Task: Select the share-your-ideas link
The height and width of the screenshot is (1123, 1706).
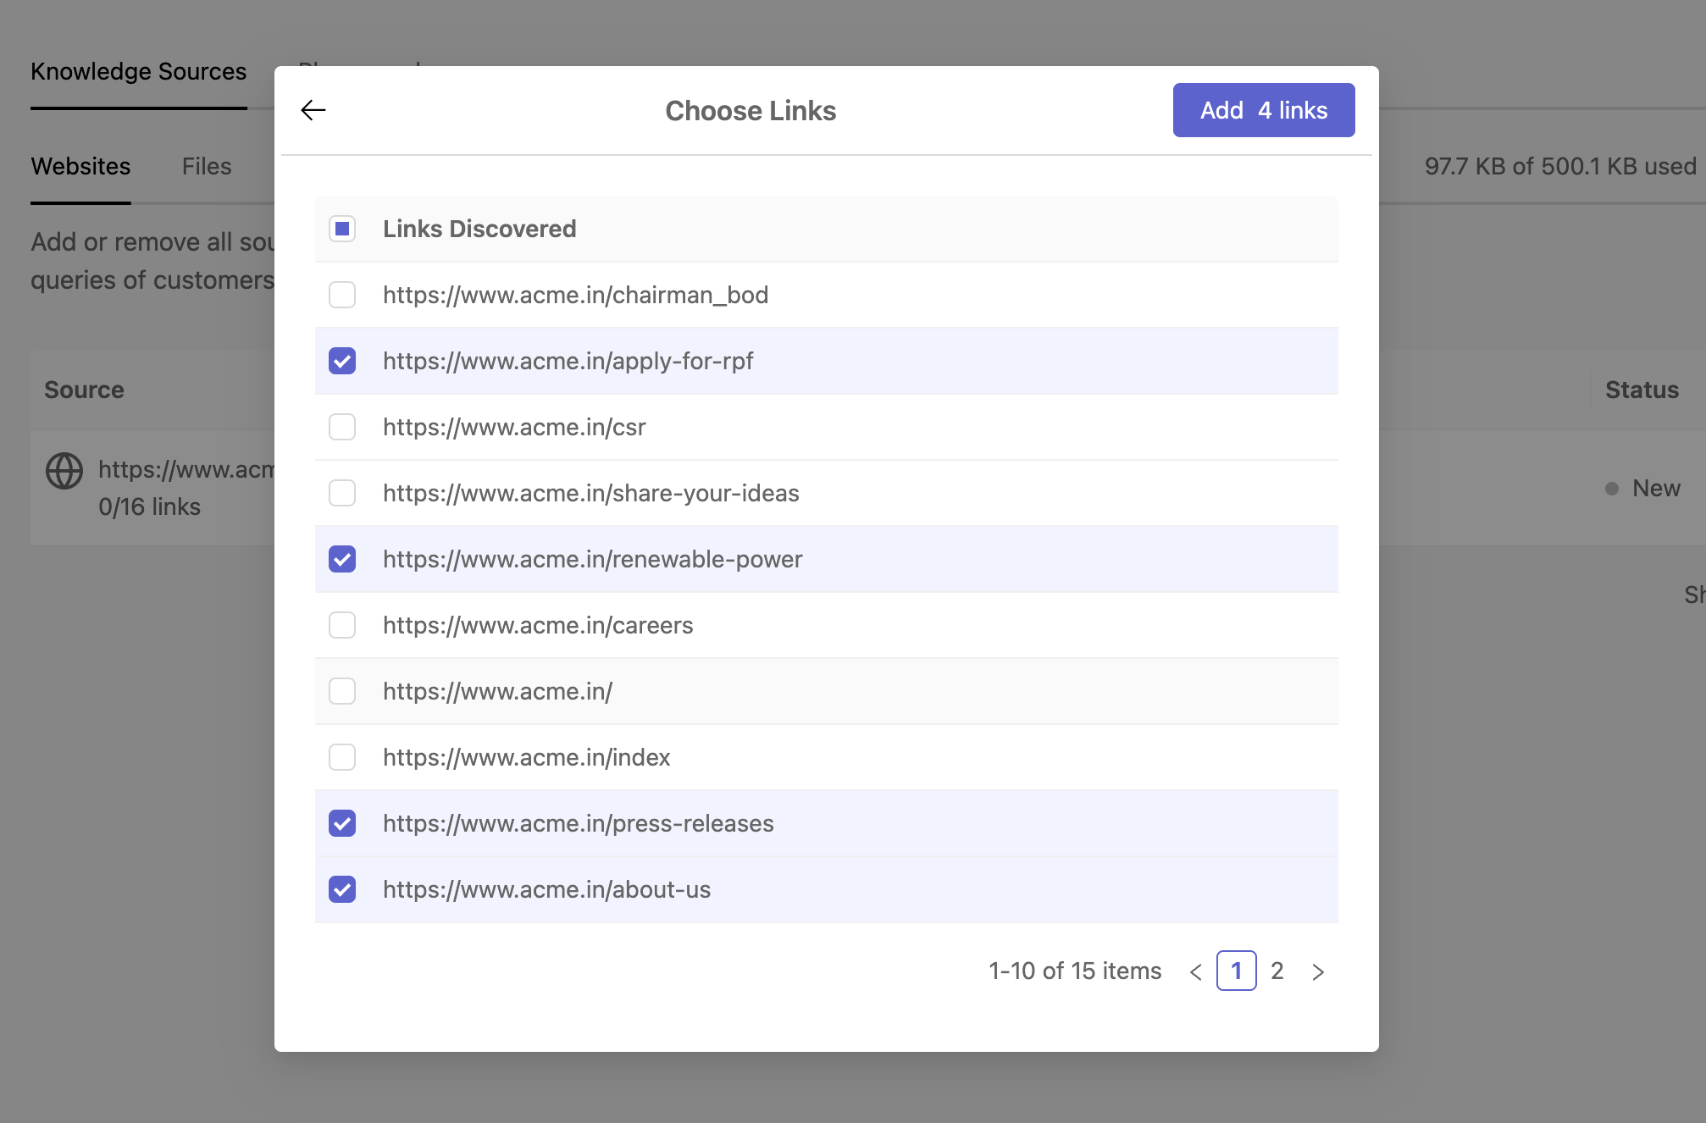Action: pyautogui.click(x=342, y=493)
